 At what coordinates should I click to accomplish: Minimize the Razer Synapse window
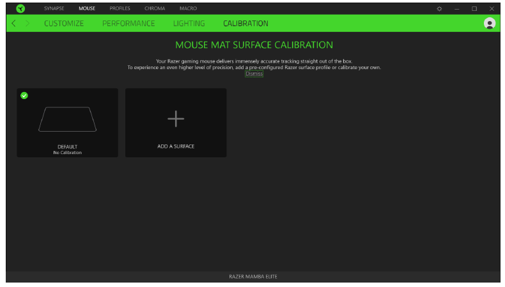456,9
